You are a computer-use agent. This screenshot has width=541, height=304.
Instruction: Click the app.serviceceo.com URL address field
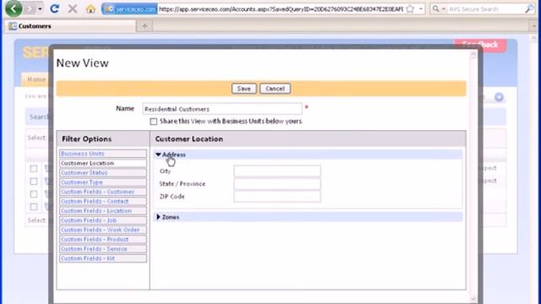click(281, 9)
